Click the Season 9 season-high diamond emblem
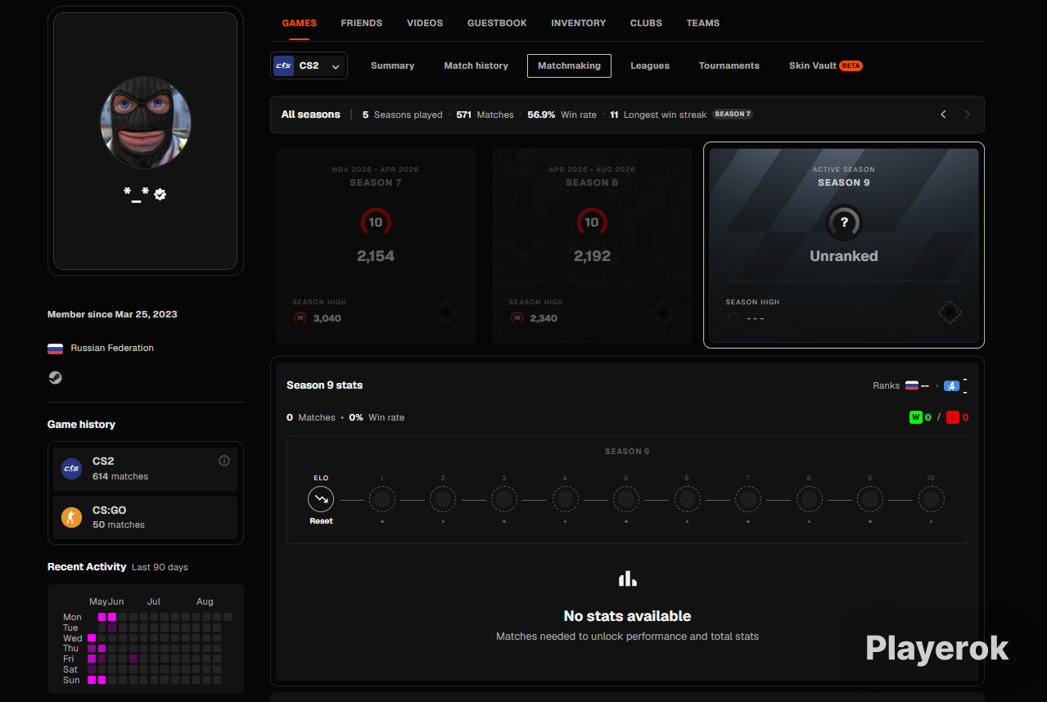The width and height of the screenshot is (1047, 702). pyautogui.click(x=950, y=313)
